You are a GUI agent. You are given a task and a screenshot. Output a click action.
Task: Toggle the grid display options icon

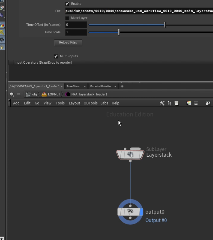click(x=196, y=103)
